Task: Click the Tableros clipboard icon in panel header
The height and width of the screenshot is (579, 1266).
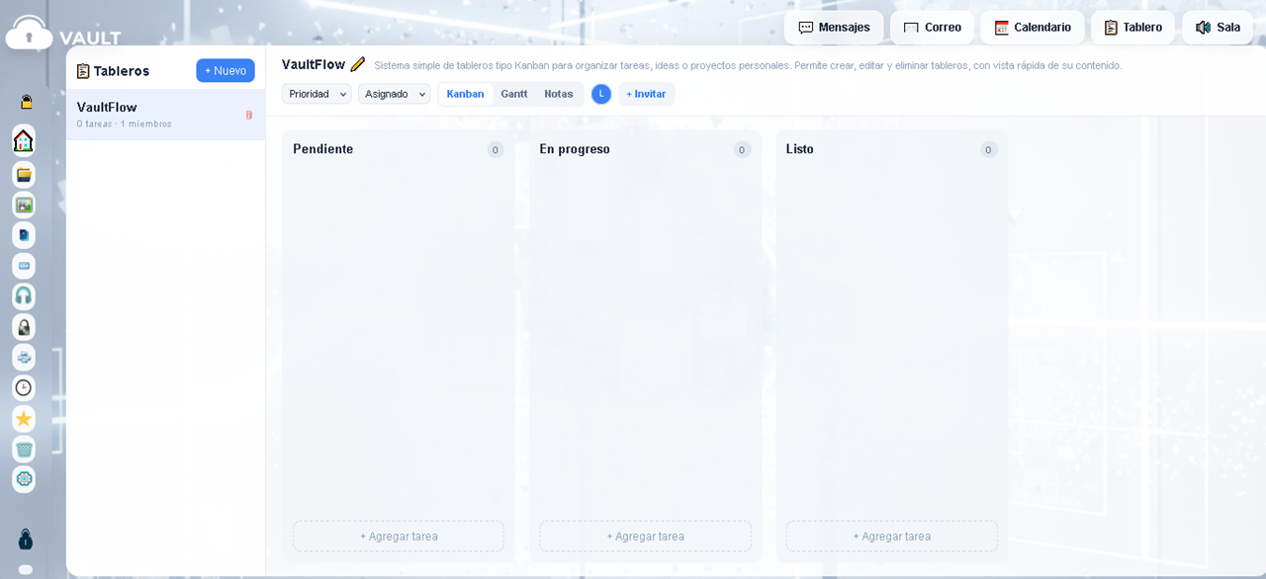Action: [x=83, y=71]
